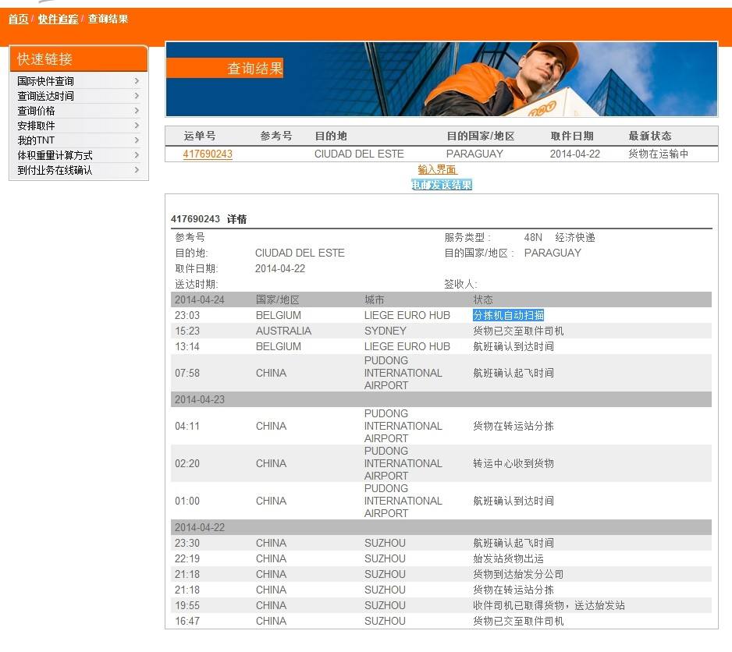Click the 电邮发送结果 link

tap(442, 185)
